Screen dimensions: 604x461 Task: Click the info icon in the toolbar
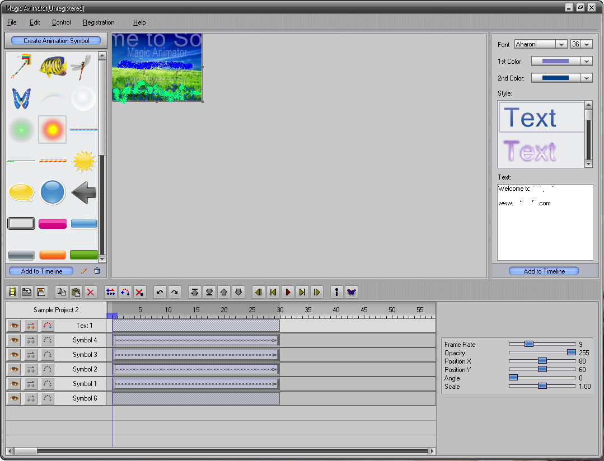pyautogui.click(x=336, y=292)
